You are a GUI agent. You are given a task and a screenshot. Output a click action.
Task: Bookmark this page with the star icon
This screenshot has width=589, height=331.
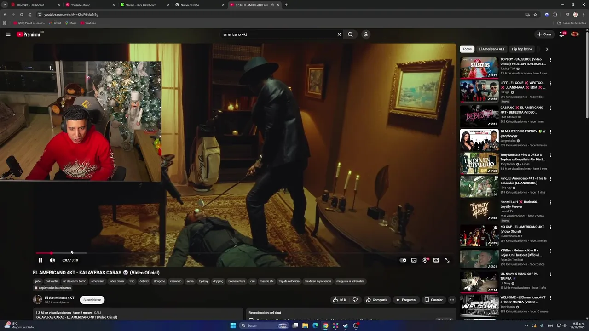tap(535, 14)
